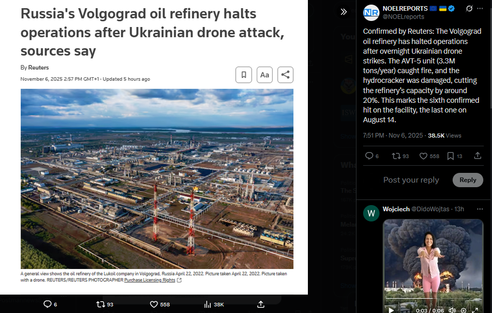Image resolution: width=492 pixels, height=313 pixels.
Task: Click the Reply button
Action: (467, 180)
